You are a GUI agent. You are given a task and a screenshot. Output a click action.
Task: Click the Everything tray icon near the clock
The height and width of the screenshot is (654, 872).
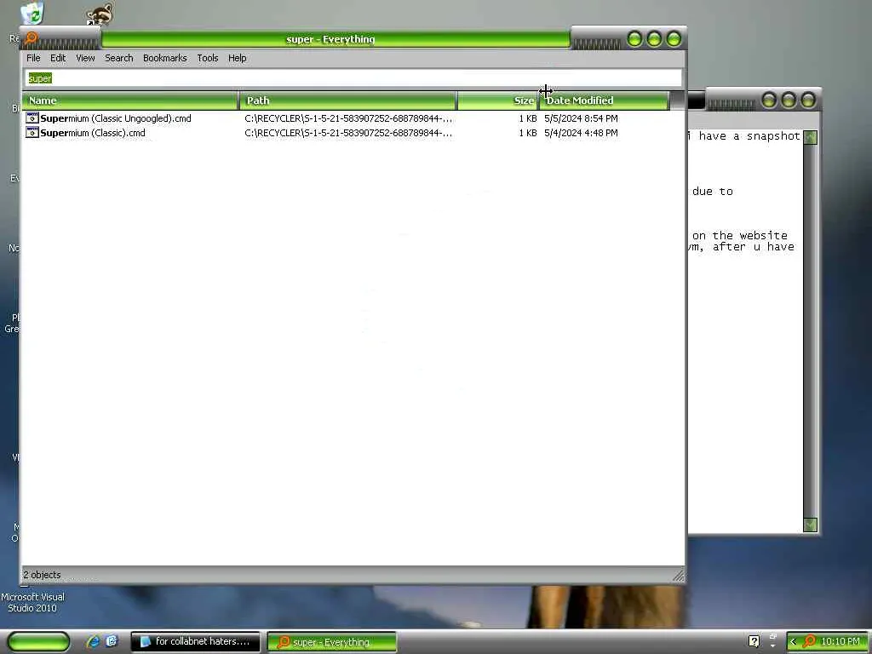810,642
